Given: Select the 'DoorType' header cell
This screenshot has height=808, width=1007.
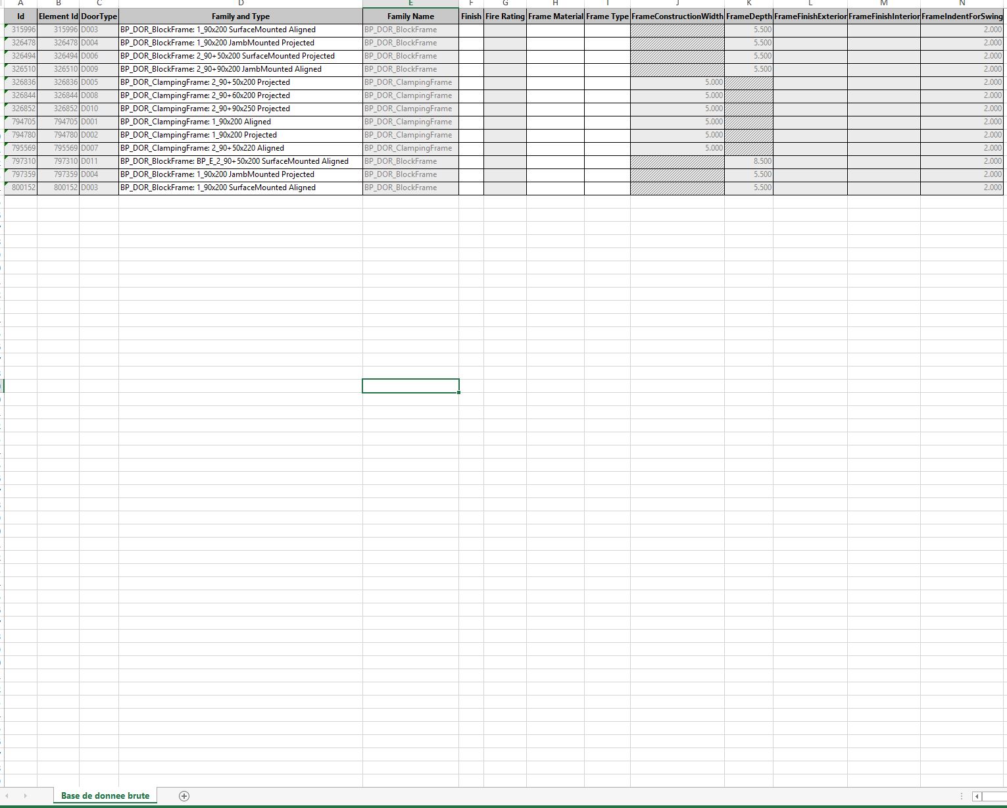Looking at the screenshot, I should pyautogui.click(x=99, y=16).
